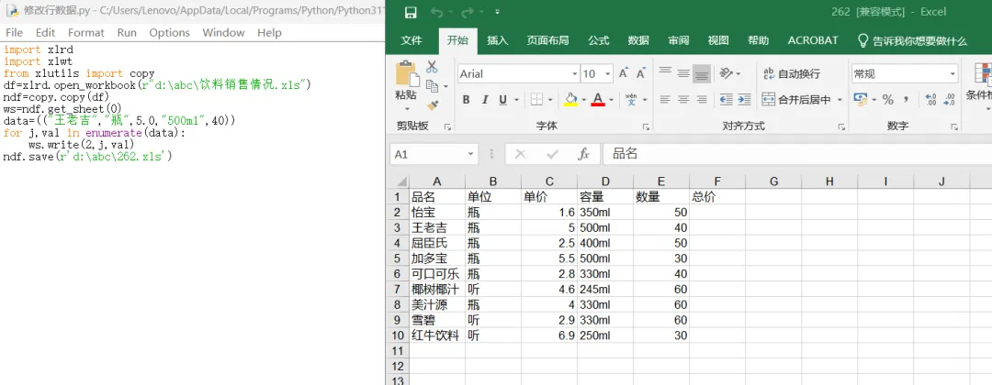The height and width of the screenshot is (385, 992).
Task: Apply yellow fill color bucket
Action: [x=570, y=100]
